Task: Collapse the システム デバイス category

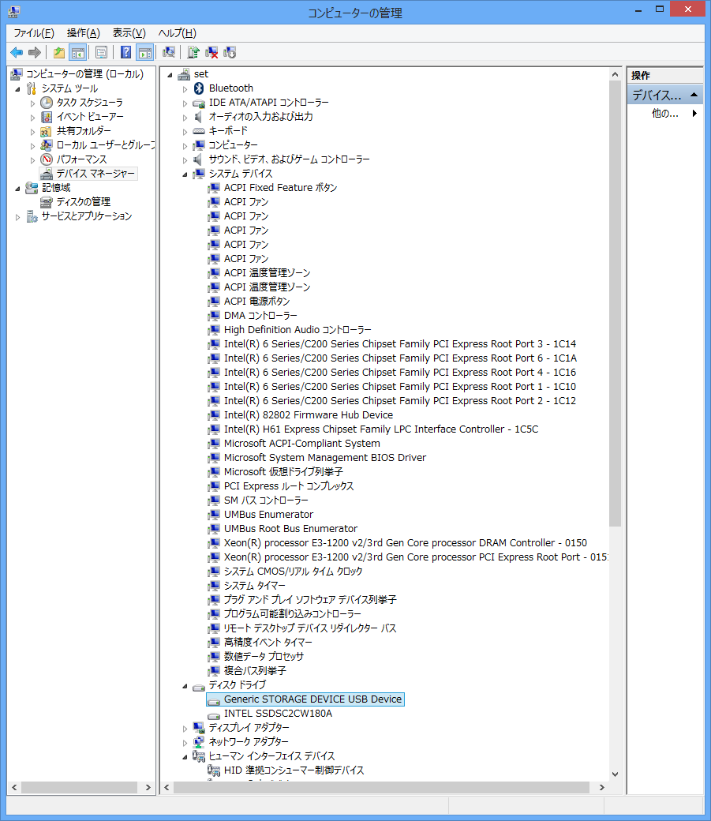Action: click(x=185, y=174)
